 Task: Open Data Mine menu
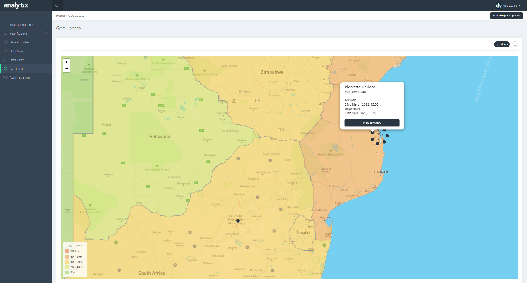click(26, 51)
